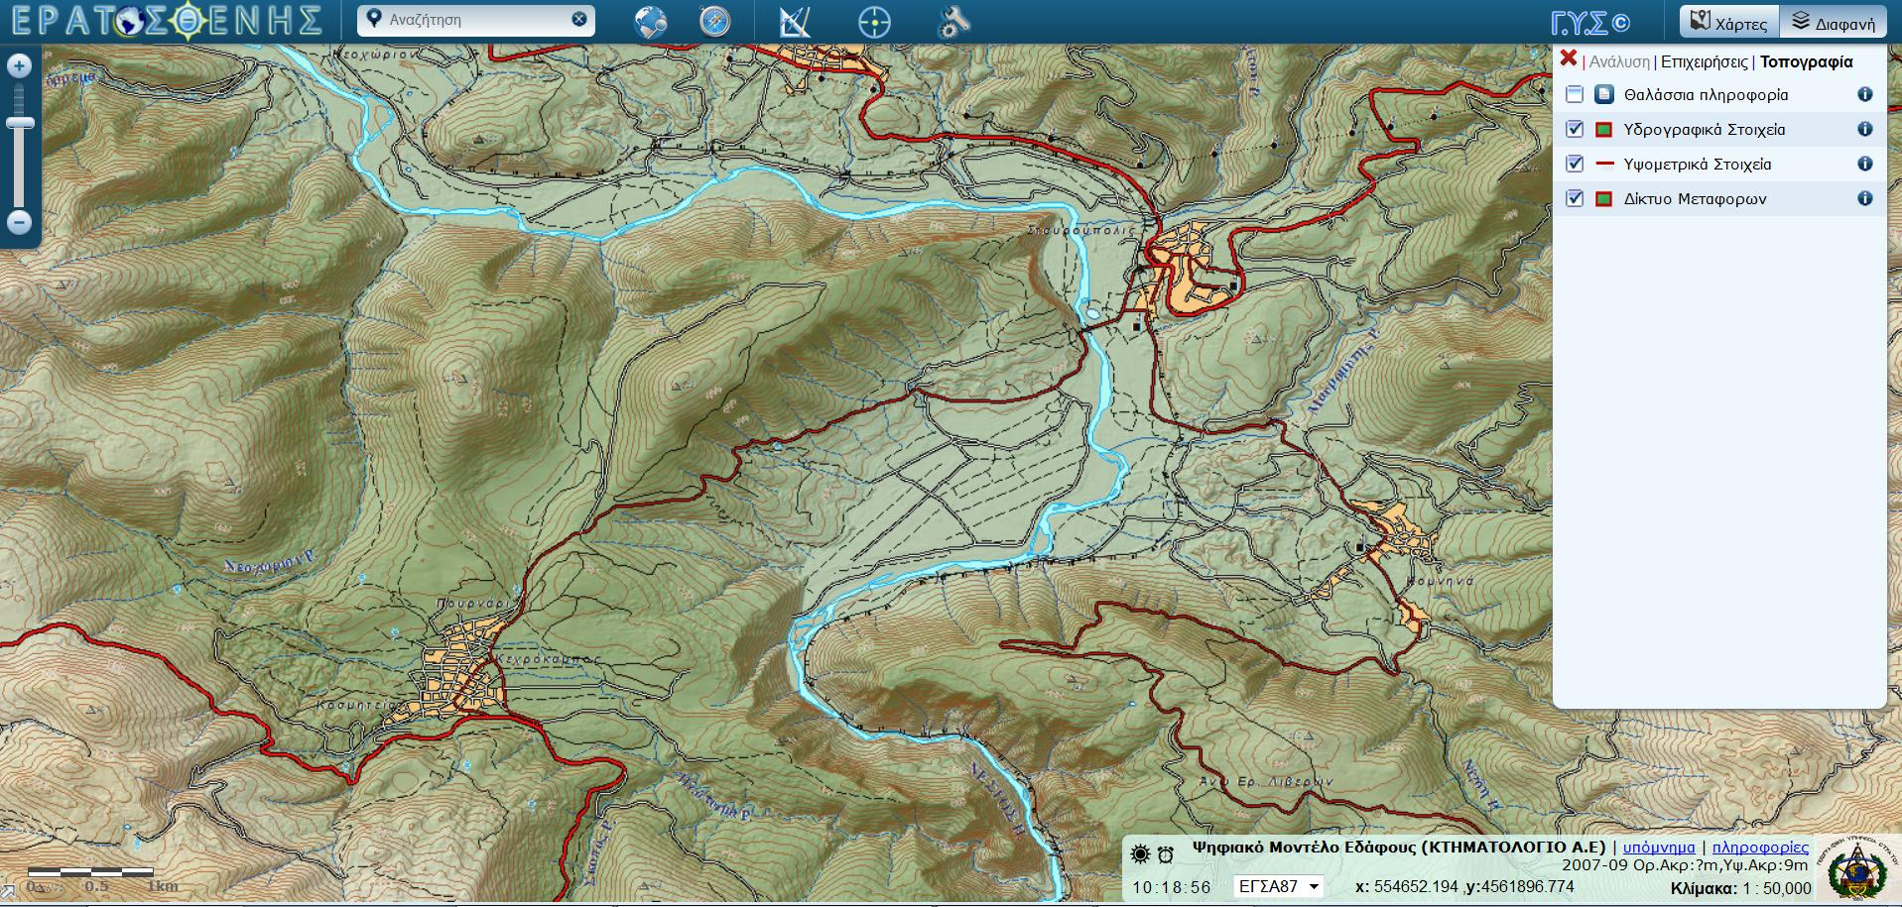1902x907 pixels.
Task: Show info for Θαλάσσια πληροφορία layer
Action: pos(1864,94)
